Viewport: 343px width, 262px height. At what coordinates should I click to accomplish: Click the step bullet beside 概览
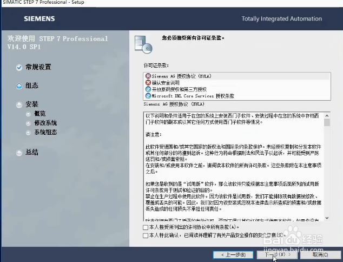click(28, 114)
